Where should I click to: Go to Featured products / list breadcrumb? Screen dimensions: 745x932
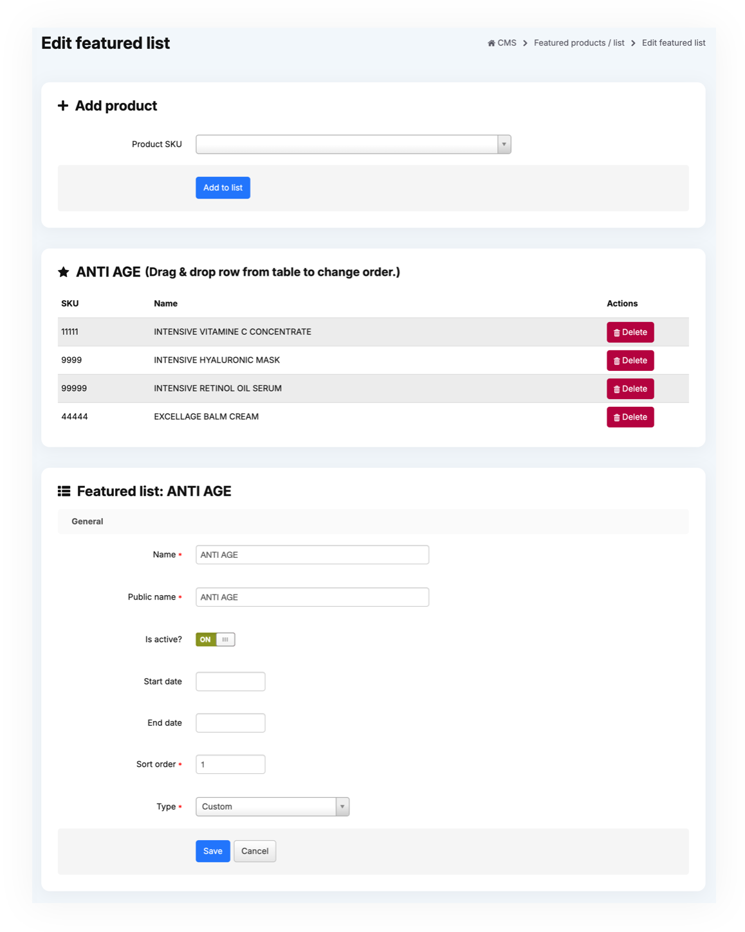[x=578, y=43]
